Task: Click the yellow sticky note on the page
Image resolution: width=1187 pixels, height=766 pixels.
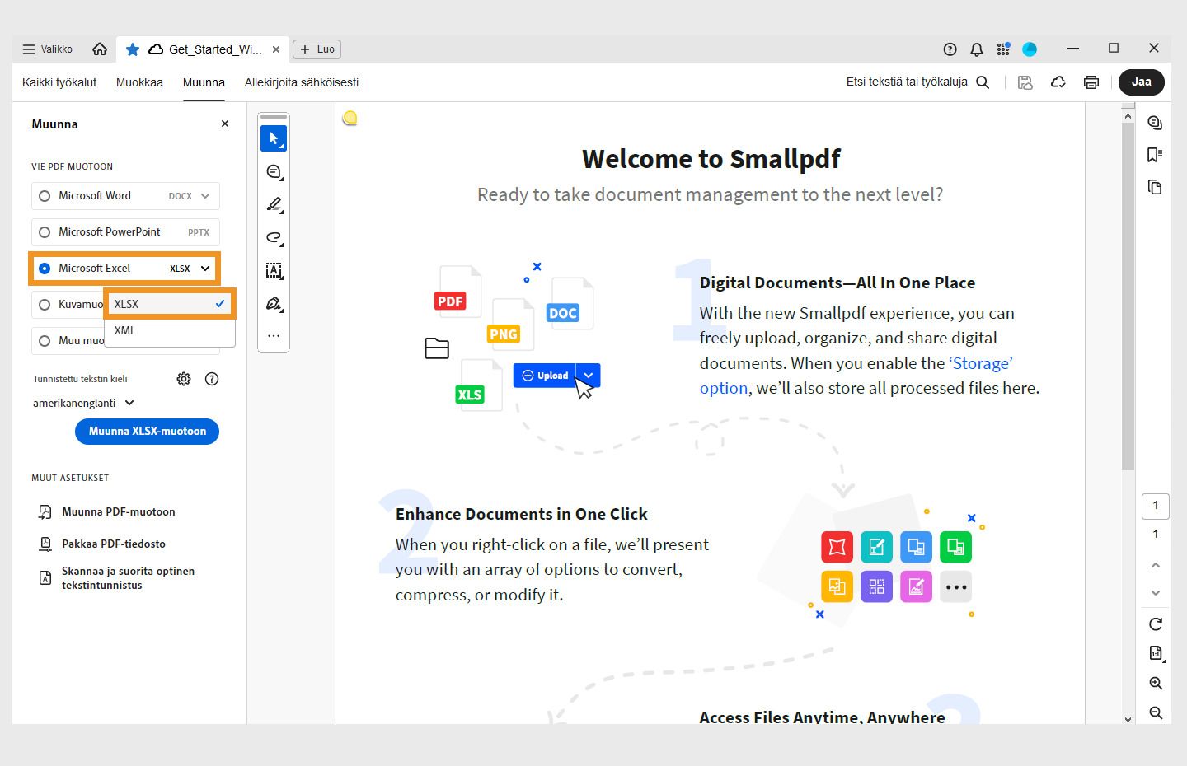Action: (x=350, y=118)
